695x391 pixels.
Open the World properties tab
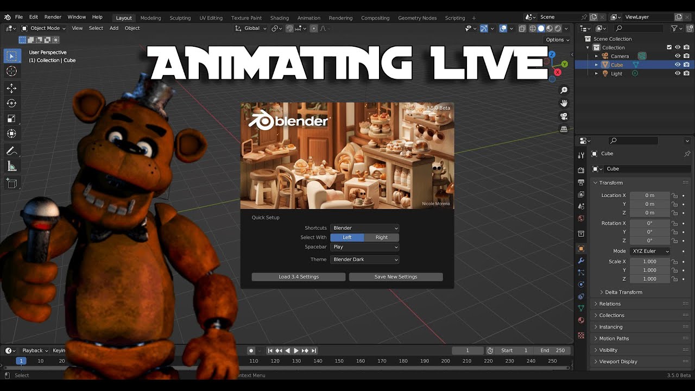(x=581, y=218)
